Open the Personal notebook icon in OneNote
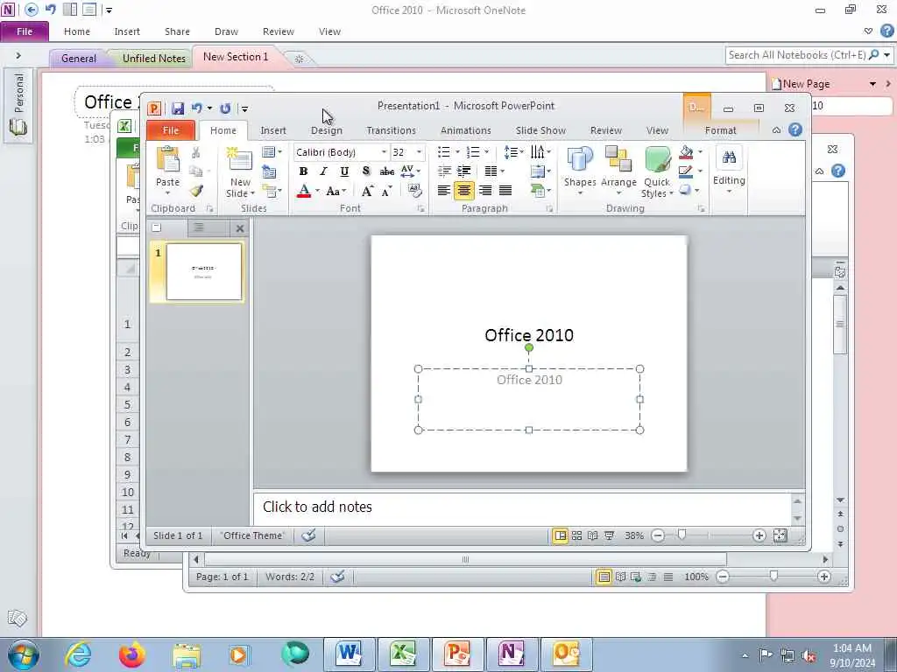Image resolution: width=897 pixels, height=672 pixels. pyautogui.click(x=18, y=127)
